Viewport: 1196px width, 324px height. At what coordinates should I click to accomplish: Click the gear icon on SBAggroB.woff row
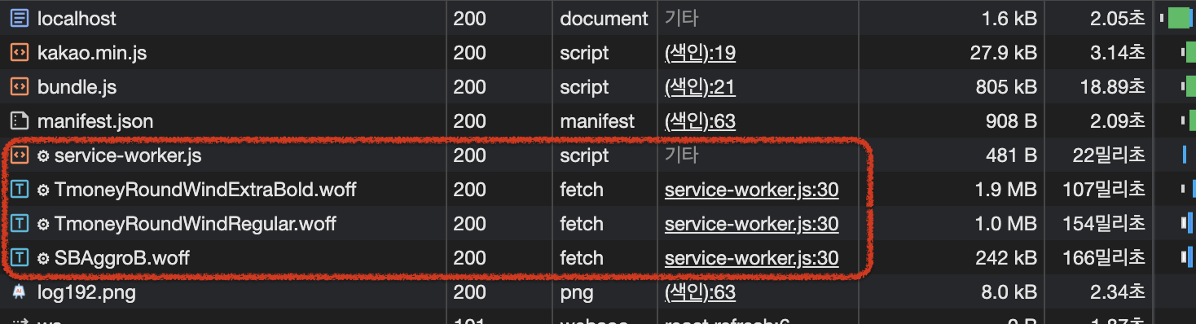click(44, 259)
